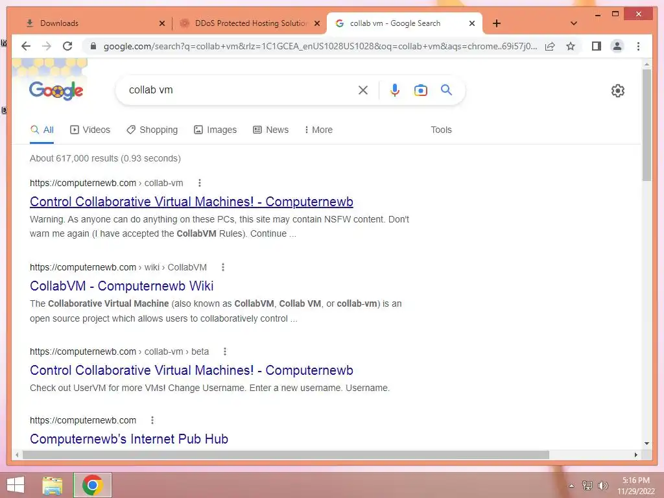Viewport: 664px width, 498px height.
Task: Switch to Shopping results
Action: point(152,130)
